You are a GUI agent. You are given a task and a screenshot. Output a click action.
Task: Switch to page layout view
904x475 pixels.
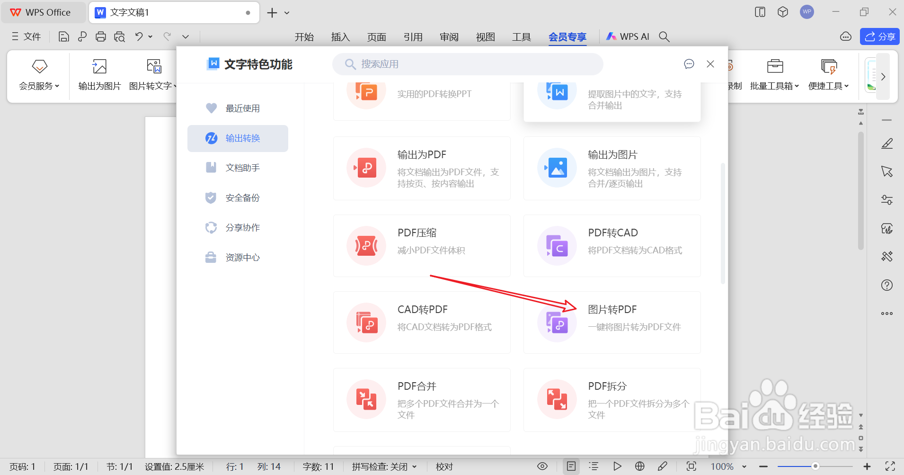571,466
